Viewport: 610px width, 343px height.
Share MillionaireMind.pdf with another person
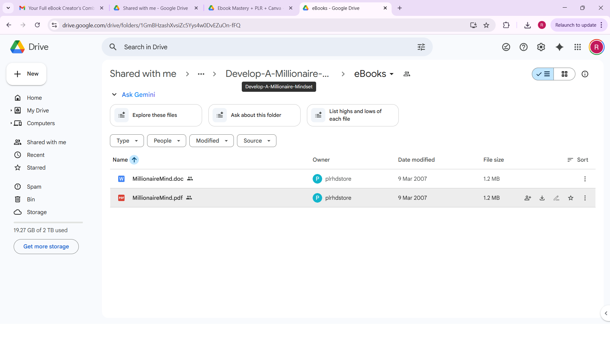(x=528, y=198)
